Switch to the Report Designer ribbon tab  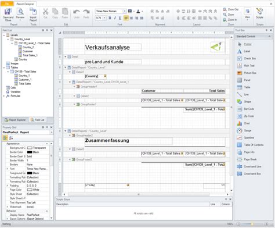pos(25,4)
